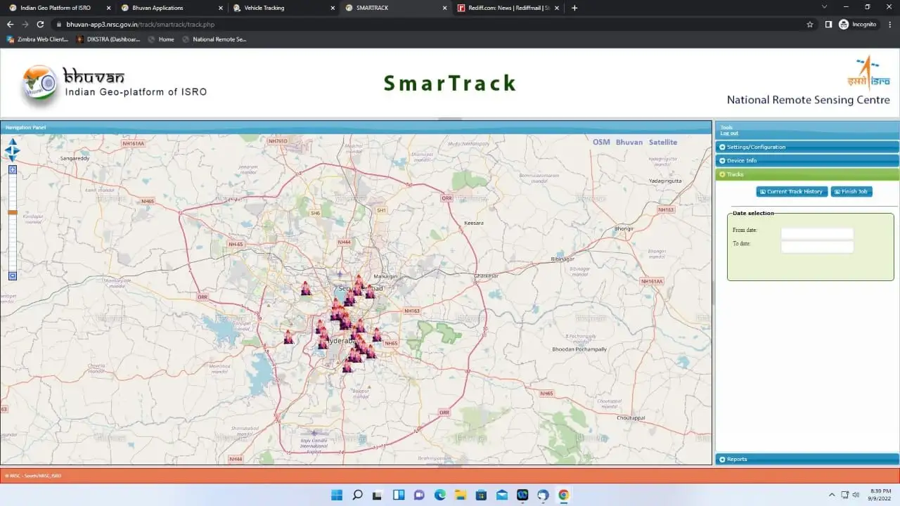Click the vehicle marker west of Hyderabad near ORR
Screen dimensions: 900x506
[x=288, y=337]
